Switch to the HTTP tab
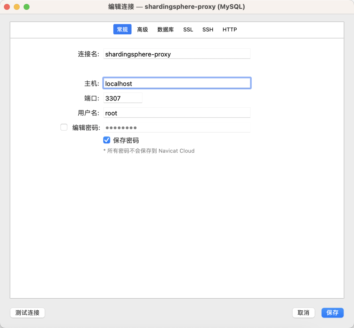The height and width of the screenshot is (328, 354). (230, 29)
